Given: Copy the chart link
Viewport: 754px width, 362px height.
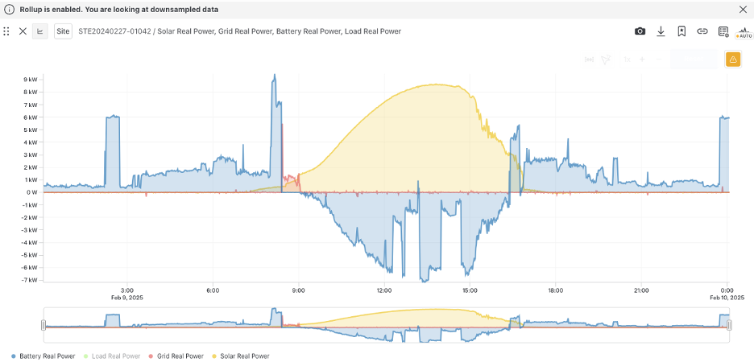Looking at the screenshot, I should click(x=702, y=31).
